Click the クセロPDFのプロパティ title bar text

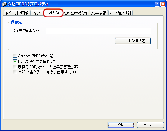28,4
